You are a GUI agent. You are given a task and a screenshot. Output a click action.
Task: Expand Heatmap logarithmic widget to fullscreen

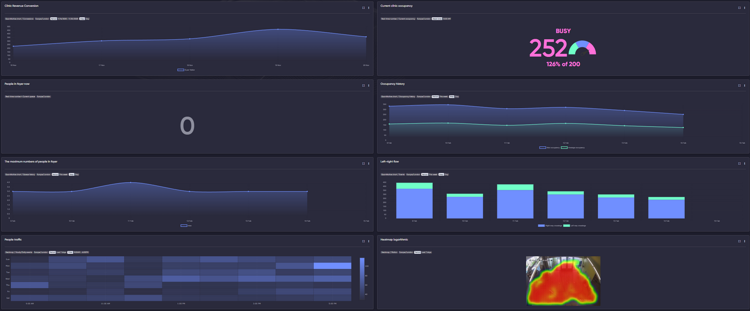pyautogui.click(x=740, y=241)
